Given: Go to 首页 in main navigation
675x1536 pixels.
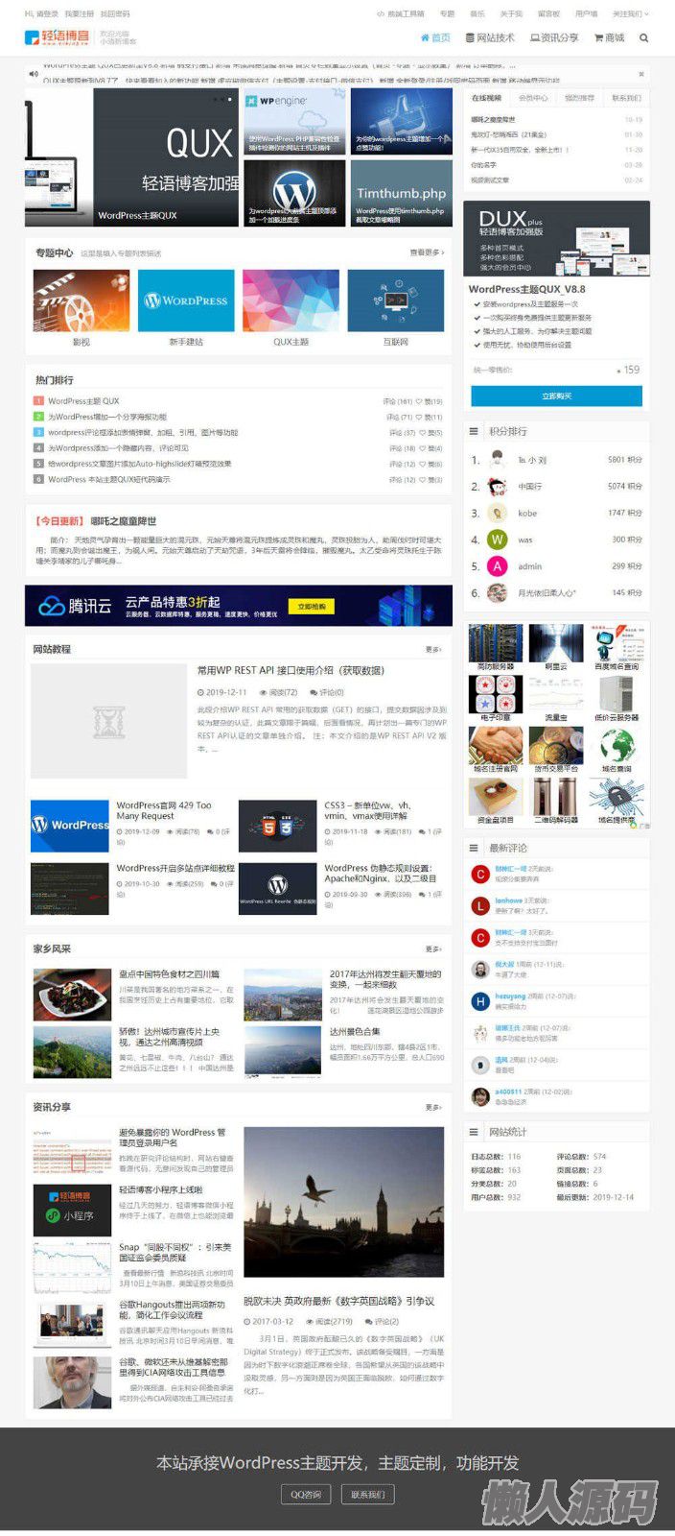Looking at the screenshot, I should coord(435,38).
